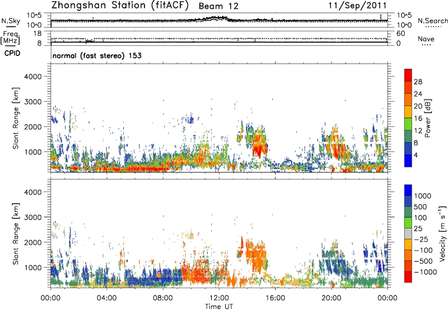448x310 pixels.
Task: Click the N.Sky legend label
Action: (x=11, y=21)
